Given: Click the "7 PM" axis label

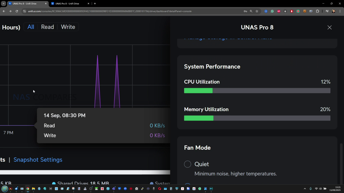Looking at the screenshot, I should point(8,133).
